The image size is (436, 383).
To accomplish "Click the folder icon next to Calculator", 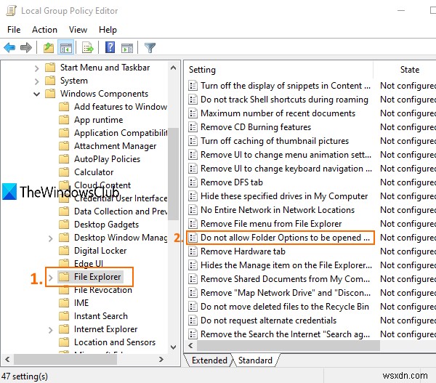I will click(x=64, y=172).
